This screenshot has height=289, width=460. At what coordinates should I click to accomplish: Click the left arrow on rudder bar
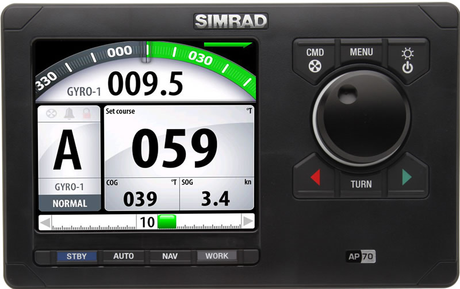45,222
